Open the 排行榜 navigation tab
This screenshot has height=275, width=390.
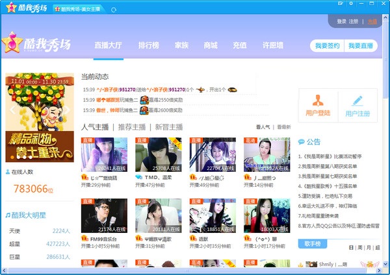pos(149,45)
